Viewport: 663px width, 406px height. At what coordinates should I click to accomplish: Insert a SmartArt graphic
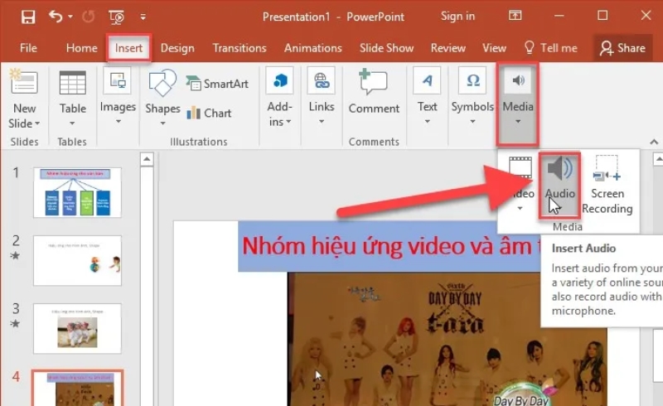[x=217, y=84]
